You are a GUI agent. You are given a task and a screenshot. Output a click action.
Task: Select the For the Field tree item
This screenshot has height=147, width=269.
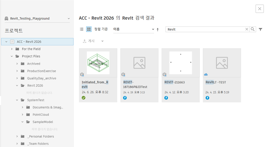(31, 49)
